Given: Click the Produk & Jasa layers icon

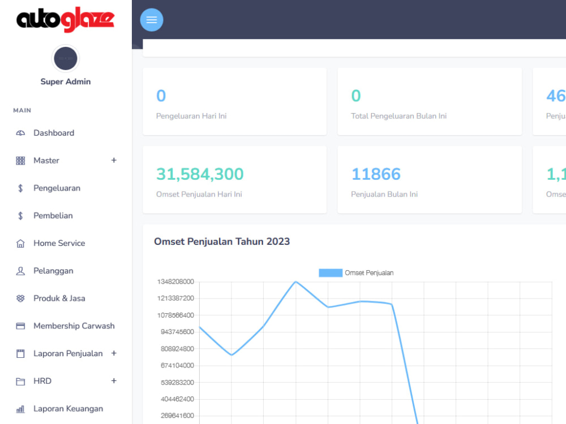Looking at the screenshot, I should 20,298.
